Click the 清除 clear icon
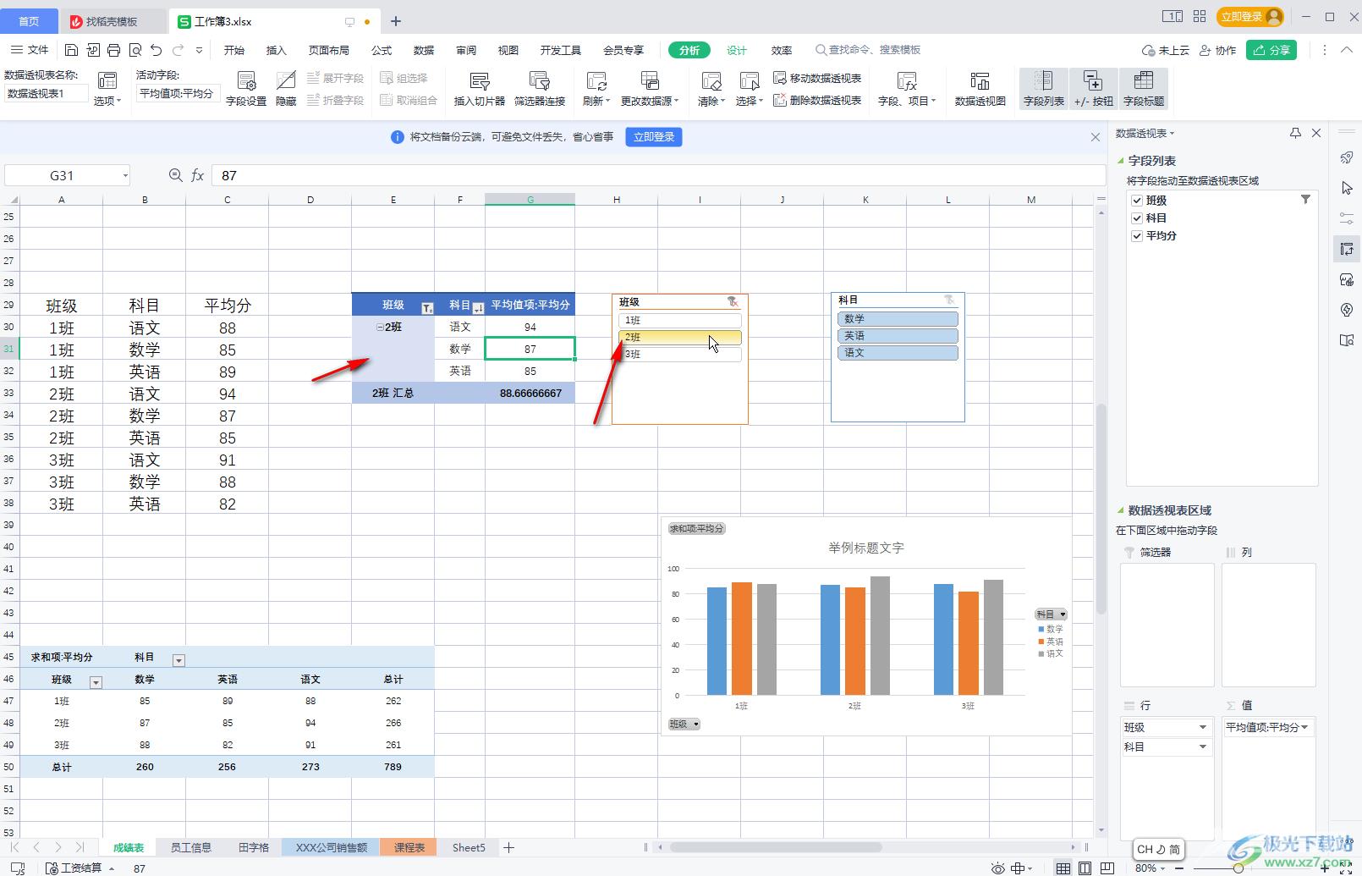 click(x=711, y=89)
